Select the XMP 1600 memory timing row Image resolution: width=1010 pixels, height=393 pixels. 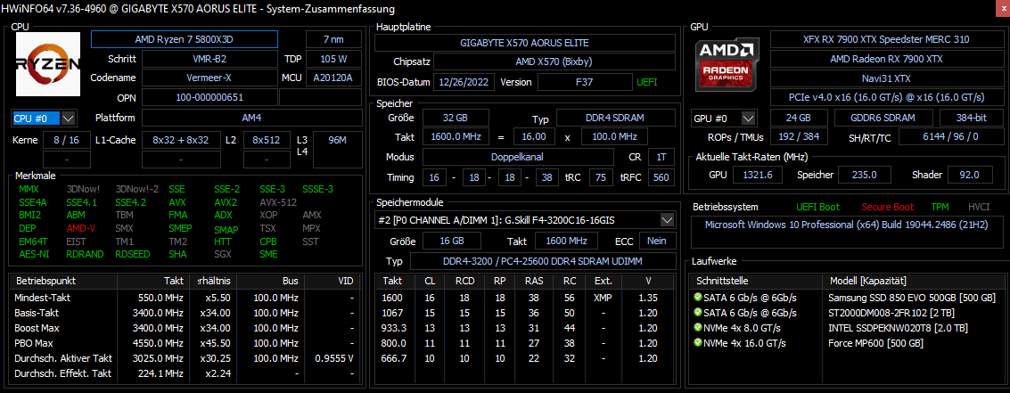(524, 298)
